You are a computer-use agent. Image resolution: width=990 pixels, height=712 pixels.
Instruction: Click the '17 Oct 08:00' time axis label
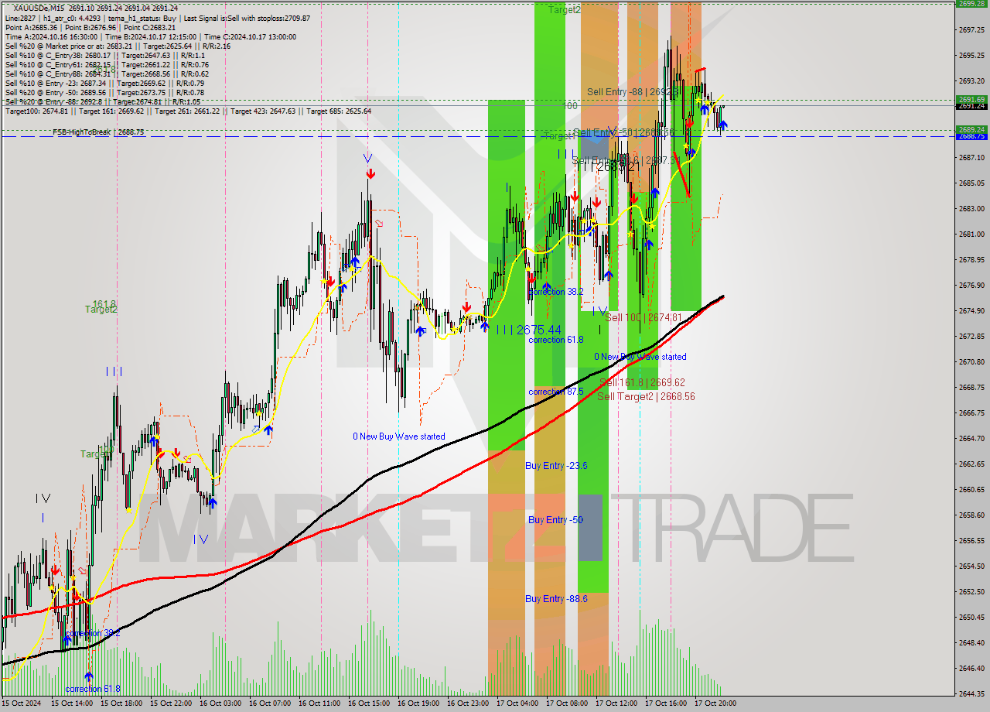pyautogui.click(x=566, y=703)
